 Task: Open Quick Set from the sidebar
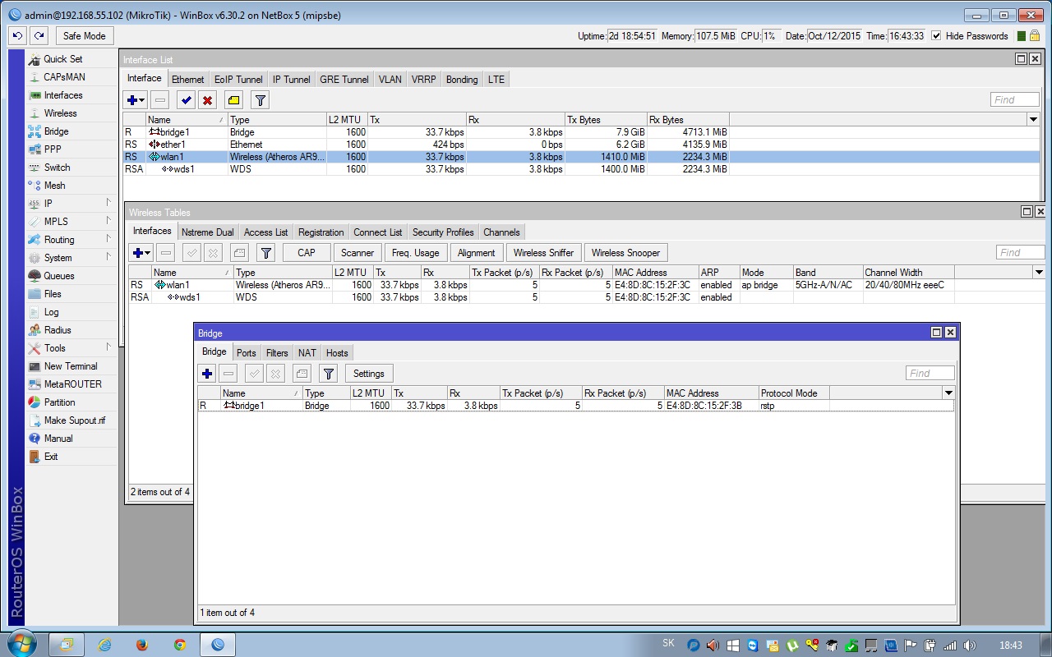[63, 59]
